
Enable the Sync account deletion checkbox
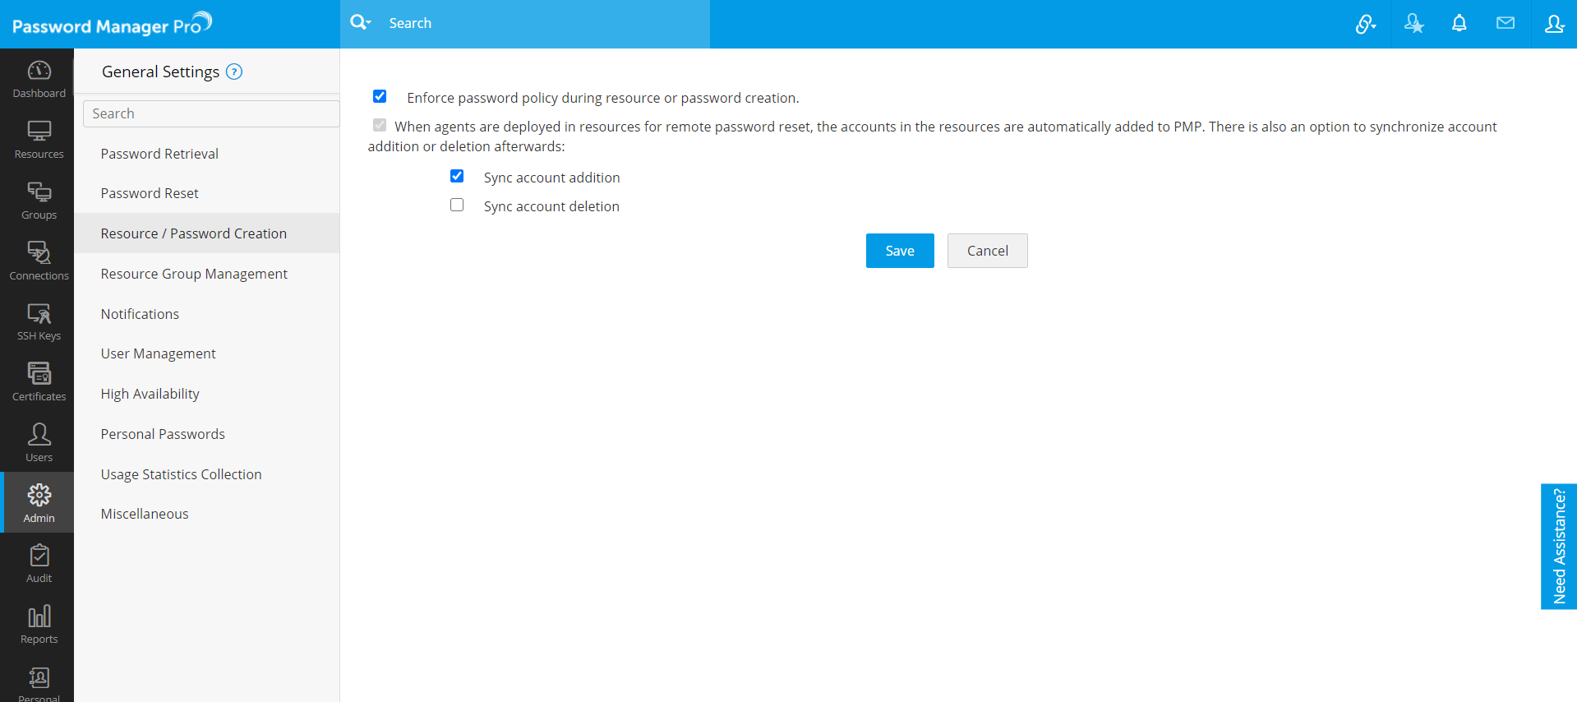click(457, 206)
